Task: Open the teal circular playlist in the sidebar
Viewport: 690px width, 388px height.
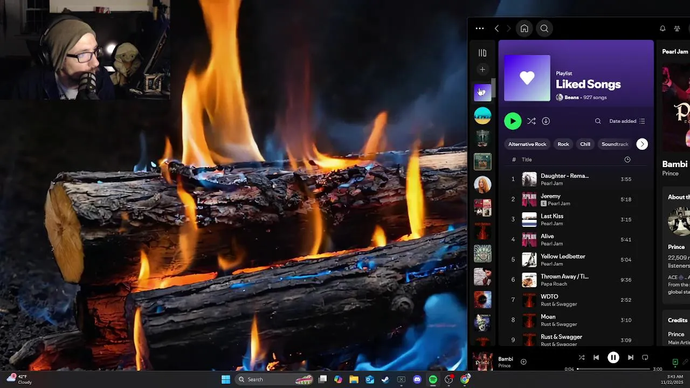Action: coord(482,115)
